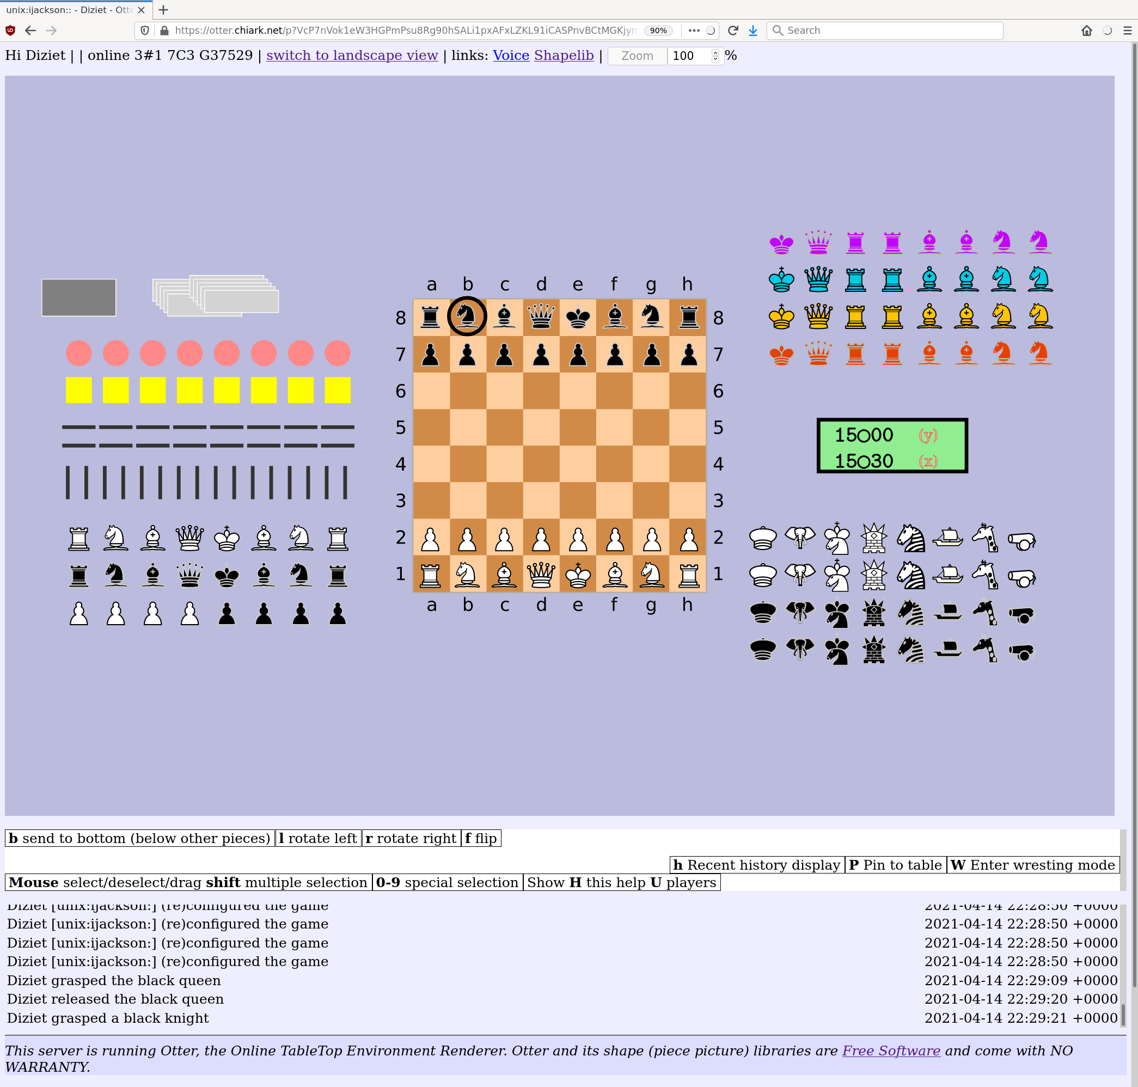This screenshot has width=1138, height=1087.
Task: Click the first yellow square token
Action: (x=79, y=390)
